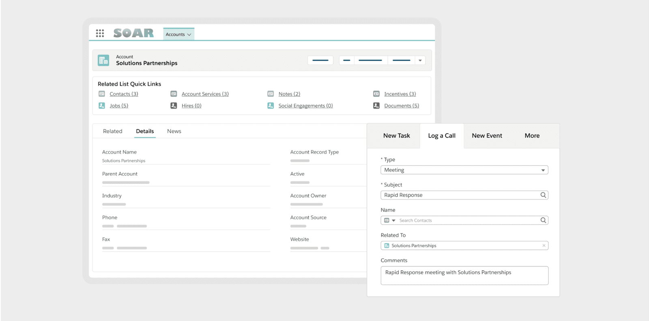Click the Account Source label

click(308, 217)
